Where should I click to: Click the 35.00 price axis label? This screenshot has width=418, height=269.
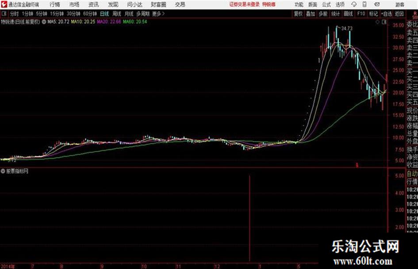(x=398, y=25)
